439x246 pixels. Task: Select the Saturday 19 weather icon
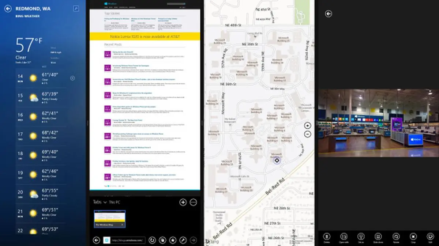[x=33, y=175]
